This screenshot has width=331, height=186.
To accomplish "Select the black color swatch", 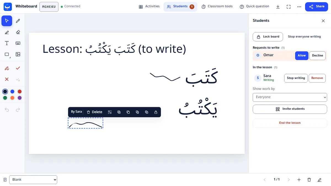I will click(x=5, y=92).
